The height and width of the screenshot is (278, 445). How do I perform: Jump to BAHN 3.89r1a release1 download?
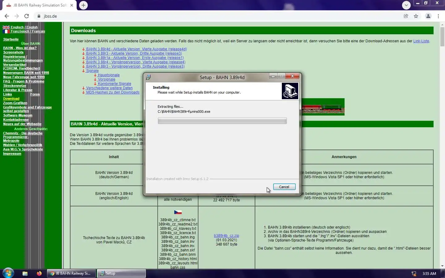tap(135, 58)
